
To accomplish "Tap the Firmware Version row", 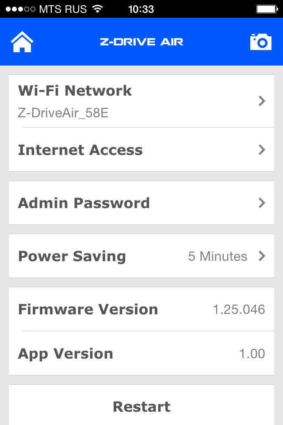I will [141, 309].
